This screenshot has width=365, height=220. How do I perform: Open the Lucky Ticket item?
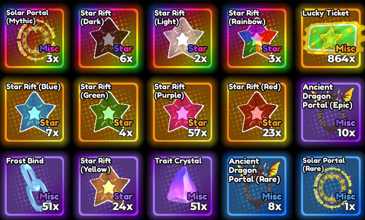pyautogui.click(x=331, y=38)
